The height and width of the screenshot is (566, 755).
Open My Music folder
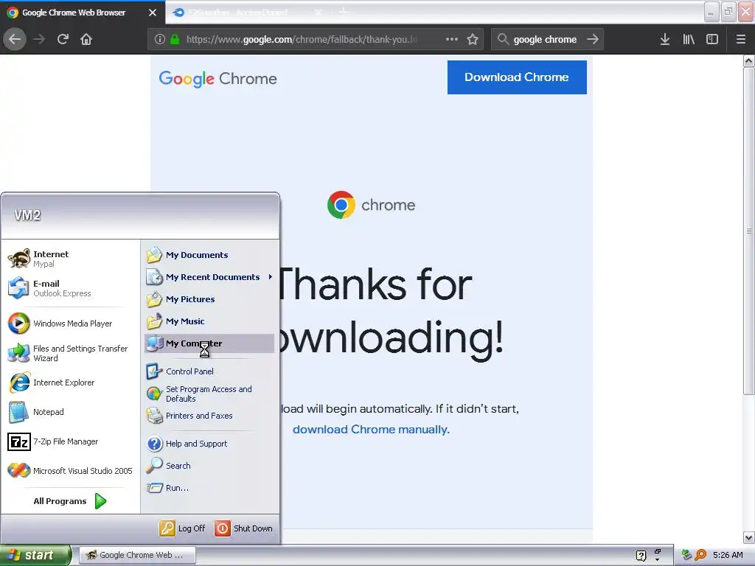209,321
